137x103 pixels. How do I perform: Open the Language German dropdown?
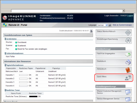[102, 25]
